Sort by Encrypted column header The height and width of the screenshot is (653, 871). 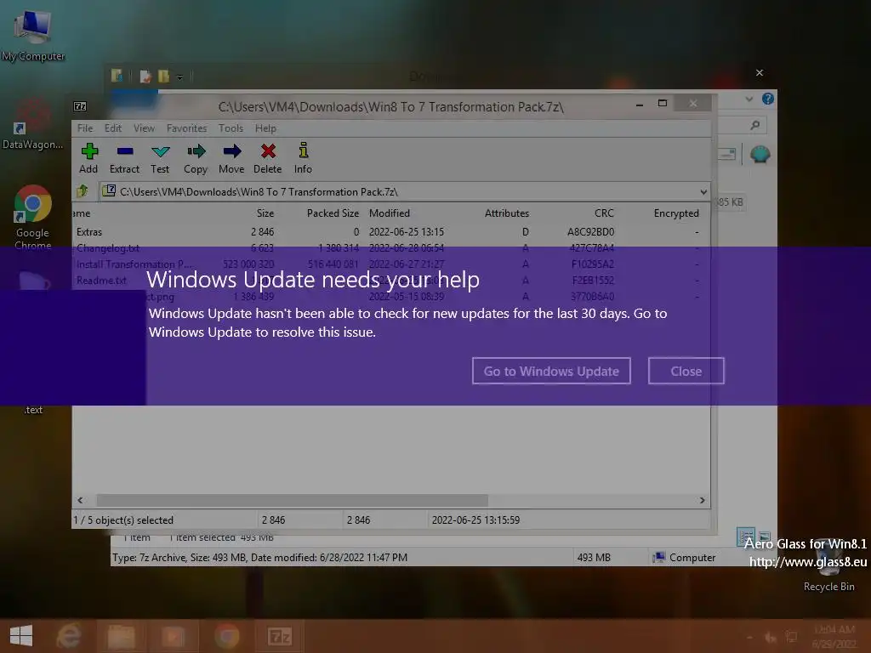tap(676, 213)
